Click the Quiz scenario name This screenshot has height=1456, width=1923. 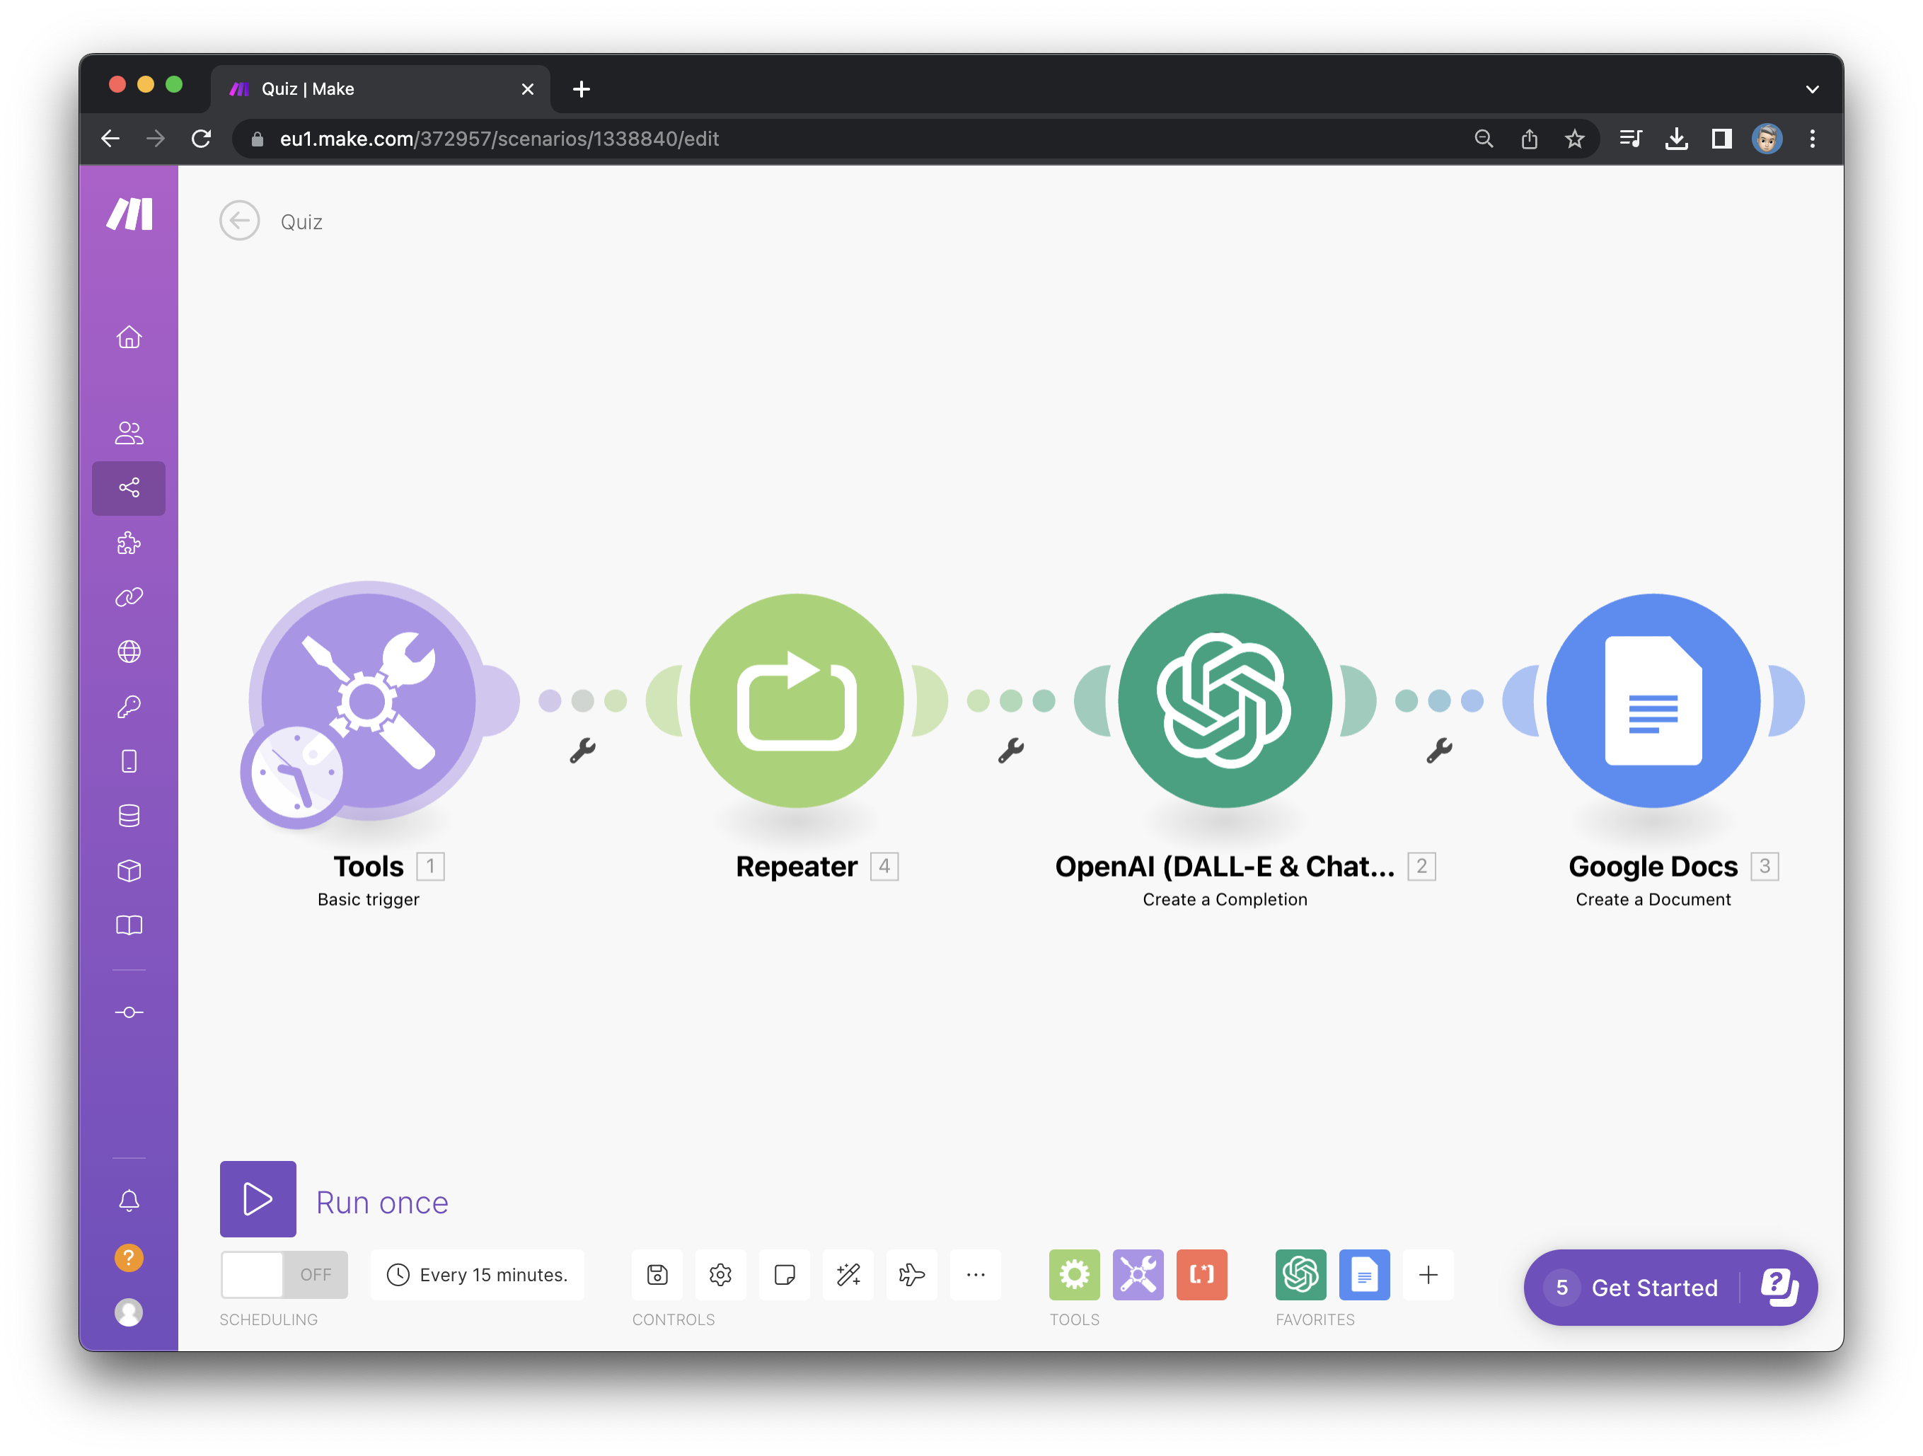[301, 223]
